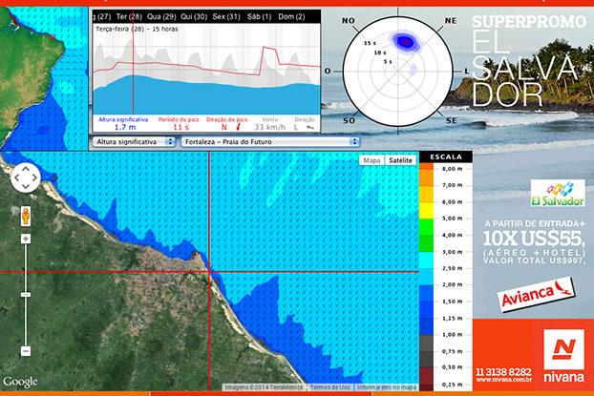Click the 10X US$55 price text
The image size is (594, 396).
tap(534, 239)
